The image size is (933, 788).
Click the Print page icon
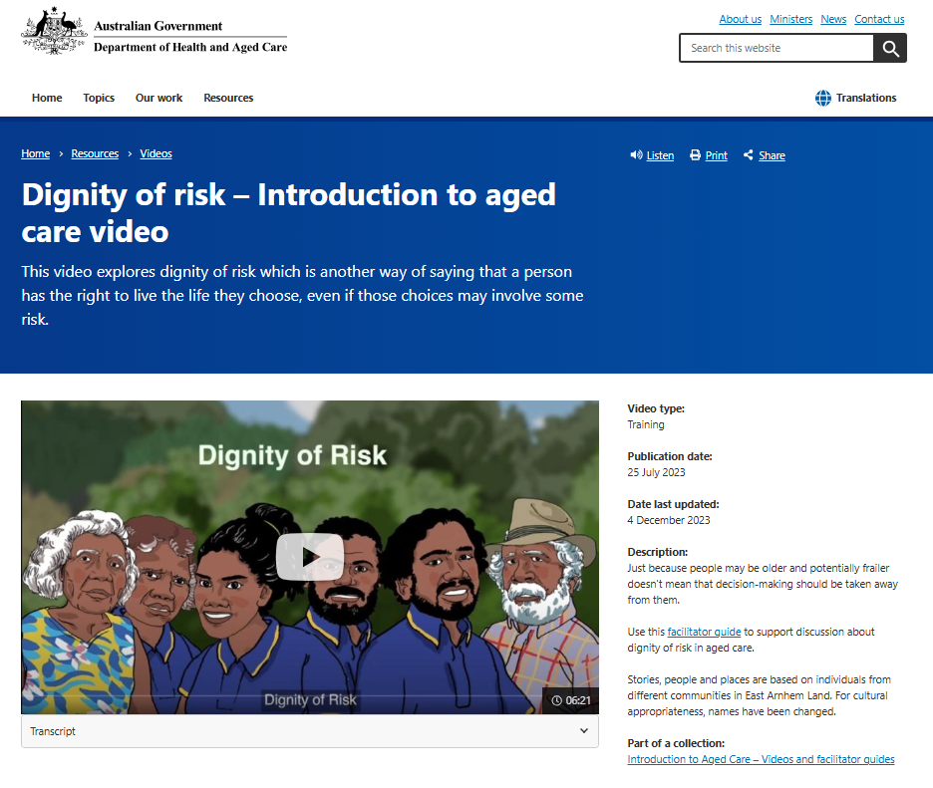[694, 154]
